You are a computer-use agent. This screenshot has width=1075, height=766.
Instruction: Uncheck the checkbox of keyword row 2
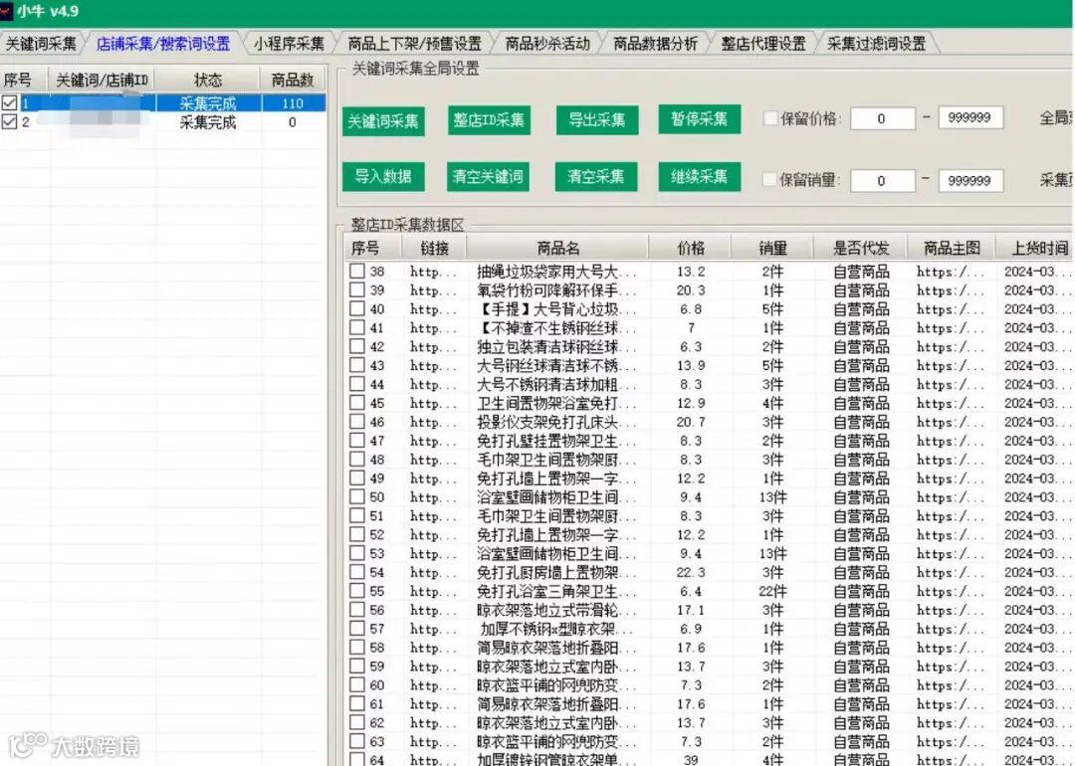10,122
